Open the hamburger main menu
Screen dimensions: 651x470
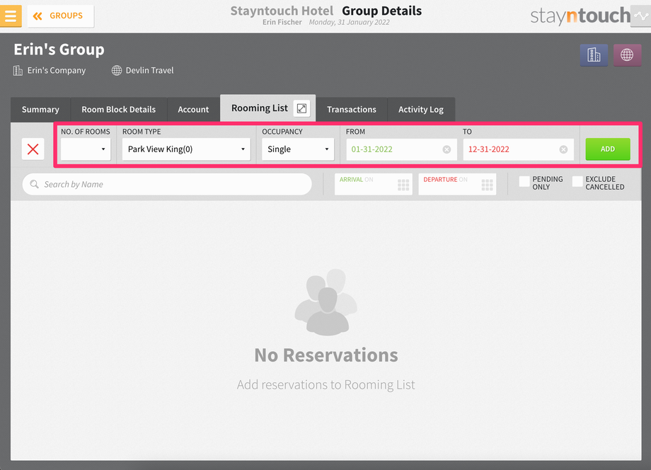click(x=11, y=16)
